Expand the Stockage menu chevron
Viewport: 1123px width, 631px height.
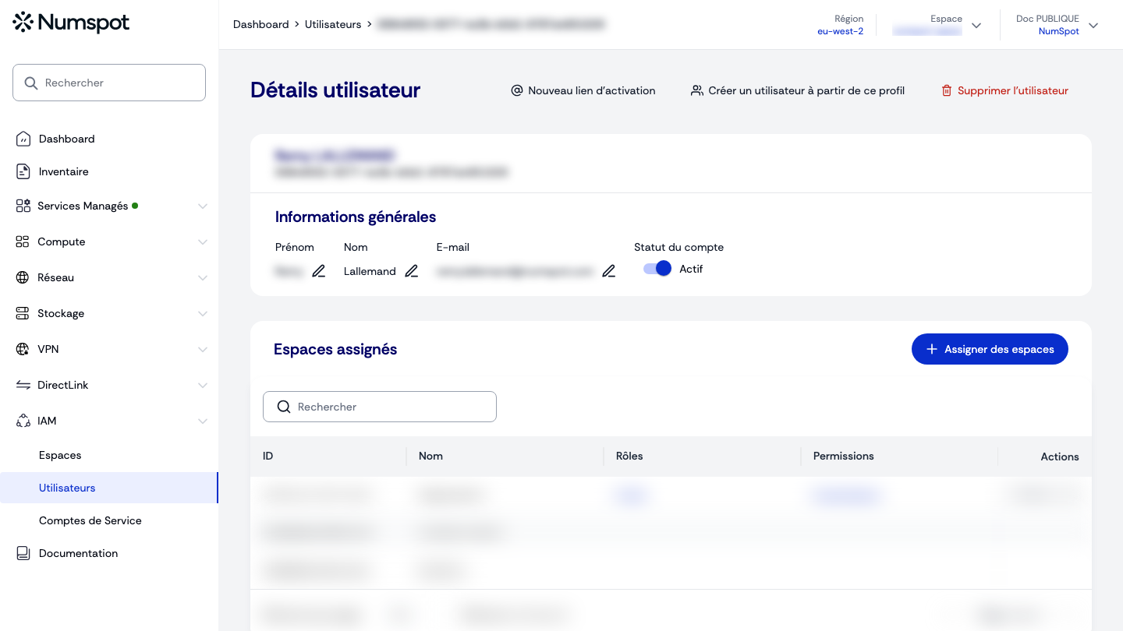[x=203, y=314]
